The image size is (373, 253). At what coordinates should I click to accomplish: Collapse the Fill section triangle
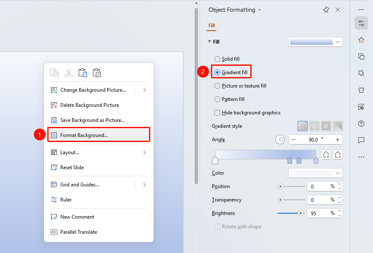point(210,41)
